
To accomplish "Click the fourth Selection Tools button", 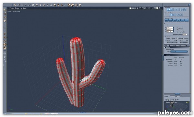I will (x=178, y=20).
